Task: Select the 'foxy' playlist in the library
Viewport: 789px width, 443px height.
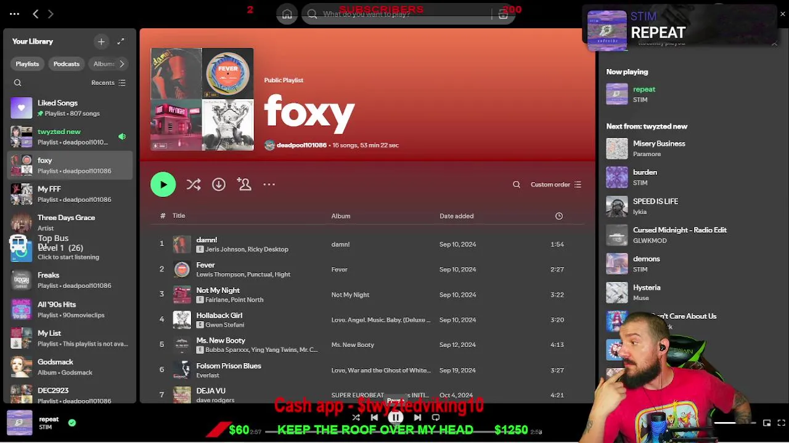Action: (70, 166)
